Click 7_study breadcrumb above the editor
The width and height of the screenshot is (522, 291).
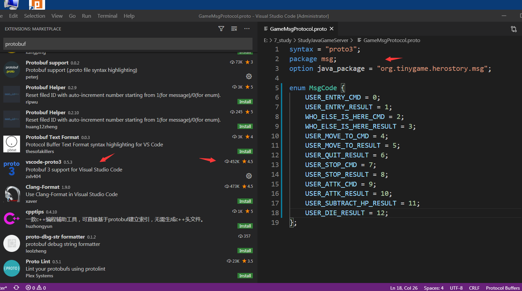(x=283, y=40)
